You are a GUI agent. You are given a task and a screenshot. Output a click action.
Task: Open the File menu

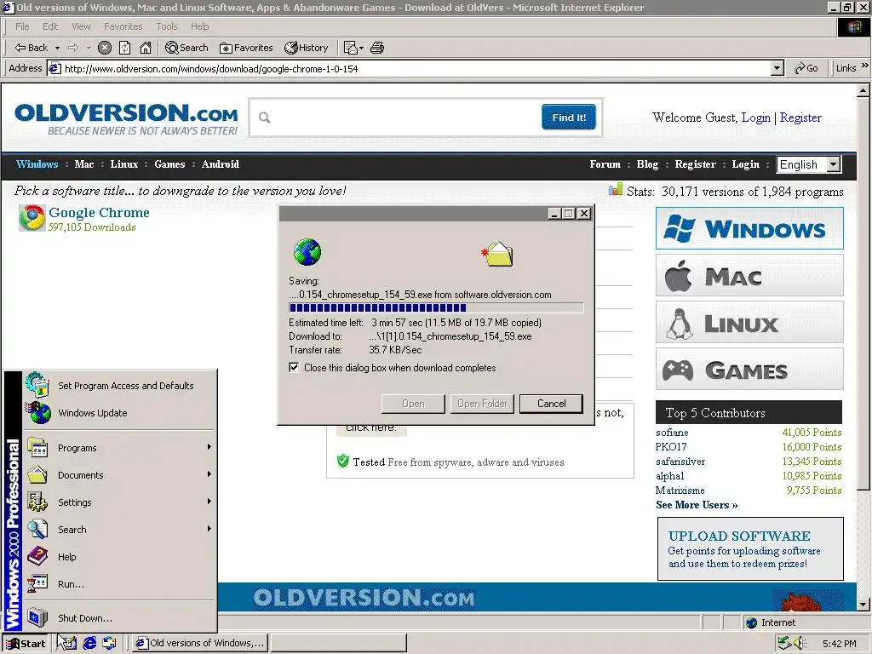pos(22,26)
